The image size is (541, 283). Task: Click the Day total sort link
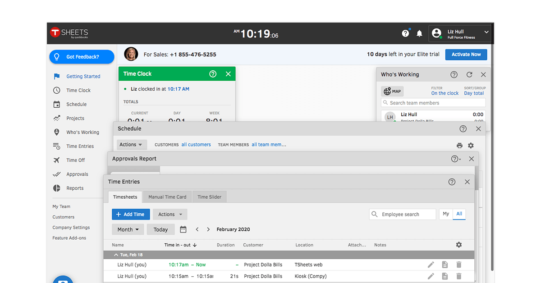pyautogui.click(x=474, y=93)
